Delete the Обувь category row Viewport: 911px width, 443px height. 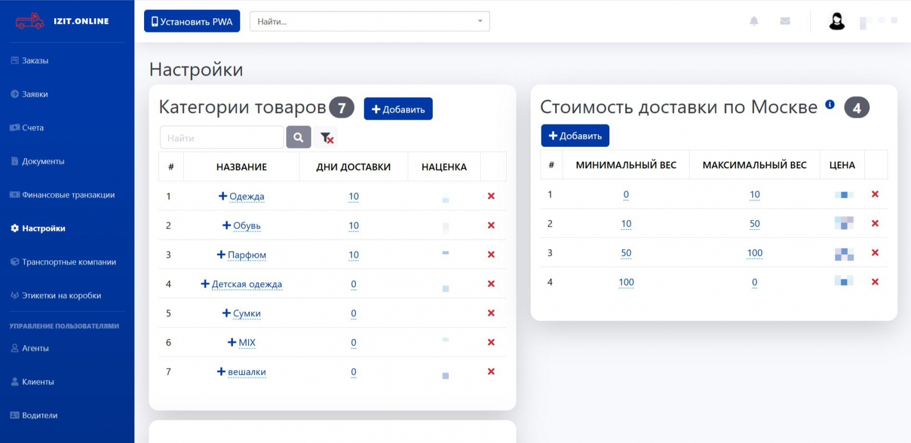click(x=491, y=225)
